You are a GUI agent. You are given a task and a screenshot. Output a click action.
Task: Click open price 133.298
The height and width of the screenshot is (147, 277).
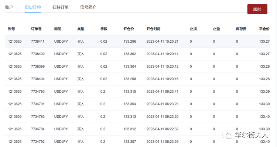pyautogui.click(x=130, y=79)
